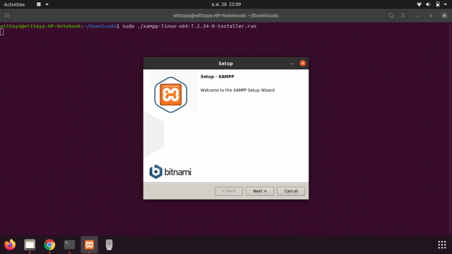452x254 pixels.
Task: Open the volume indicator
Action: pyautogui.click(x=428, y=4)
